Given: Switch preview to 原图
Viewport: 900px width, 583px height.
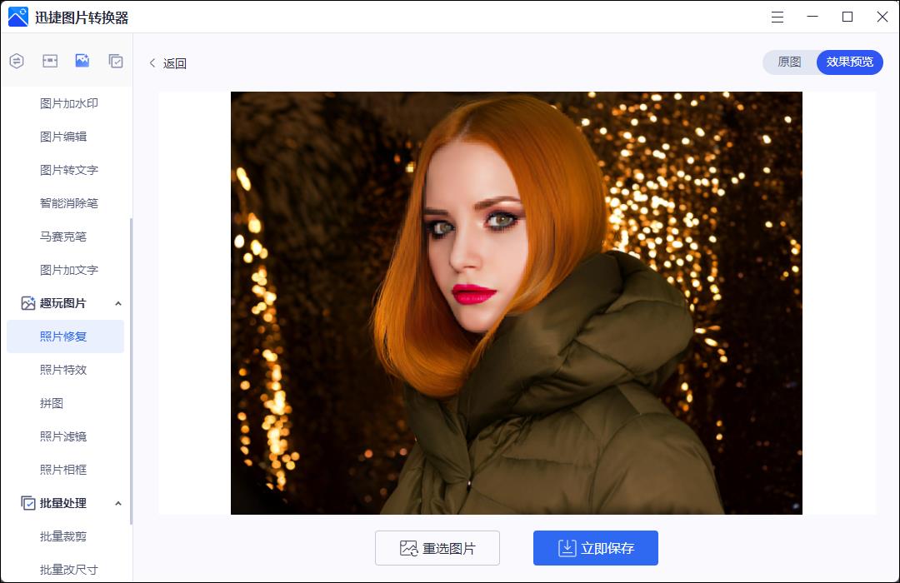Looking at the screenshot, I should (789, 62).
